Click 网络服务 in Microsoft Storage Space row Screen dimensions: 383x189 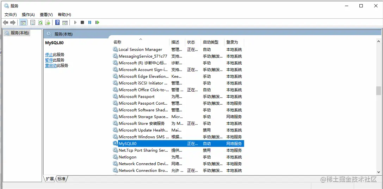(234, 117)
